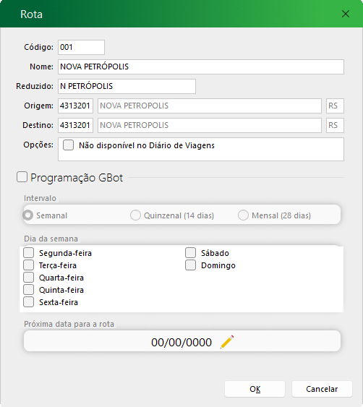Click the Nome field NOVA PETRÓPOLIS
Screen dimensions: 363x407
pos(201,67)
